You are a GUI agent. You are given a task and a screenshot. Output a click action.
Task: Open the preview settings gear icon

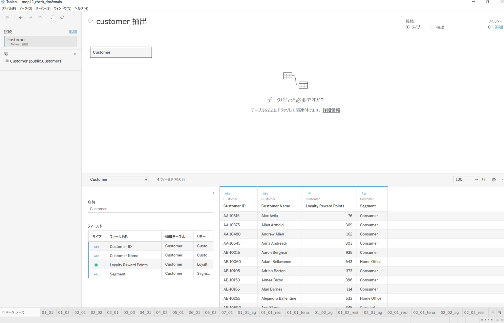tap(493, 180)
